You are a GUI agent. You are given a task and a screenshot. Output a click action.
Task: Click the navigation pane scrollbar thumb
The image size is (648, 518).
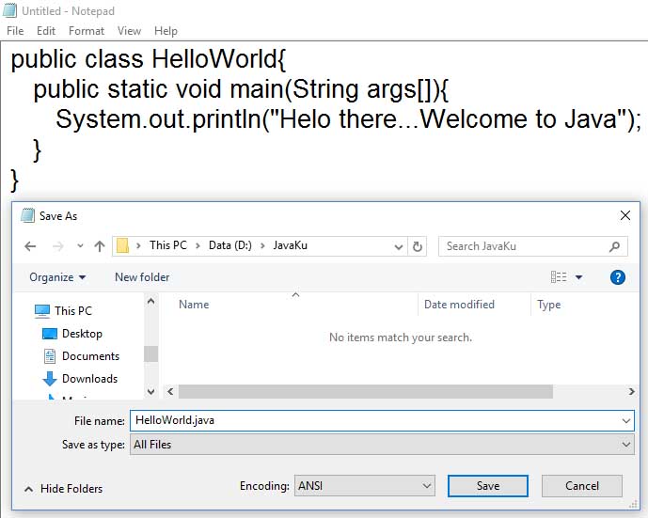[x=150, y=353]
